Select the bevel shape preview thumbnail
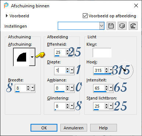This screenshot has height=136, width=142. tap(21, 57)
